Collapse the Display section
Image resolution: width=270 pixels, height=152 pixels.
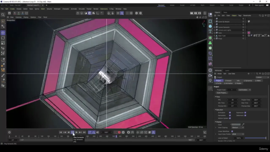point(216,122)
